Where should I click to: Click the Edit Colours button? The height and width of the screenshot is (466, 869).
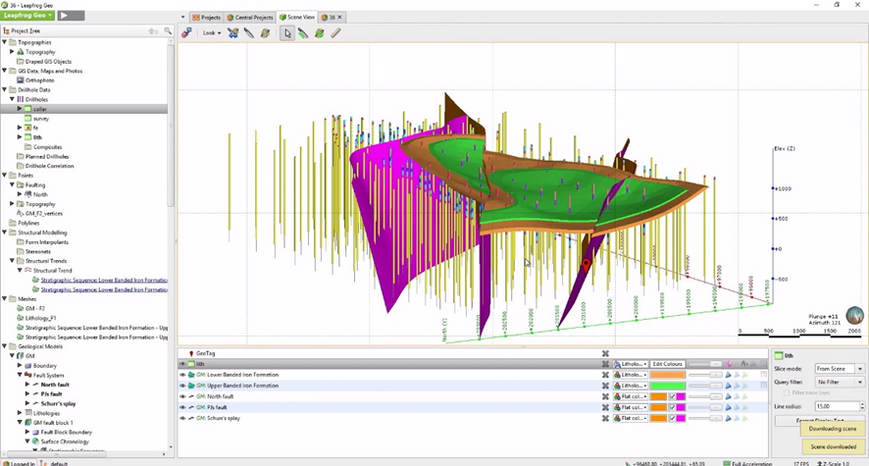pos(667,364)
